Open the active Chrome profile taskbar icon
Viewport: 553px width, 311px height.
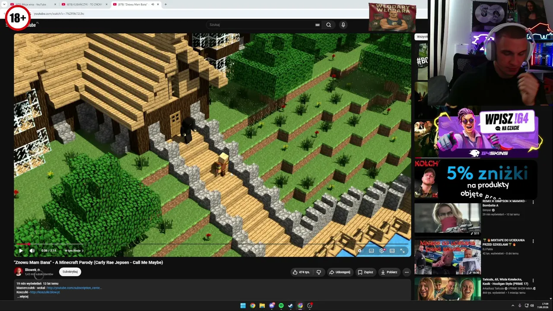click(300, 306)
